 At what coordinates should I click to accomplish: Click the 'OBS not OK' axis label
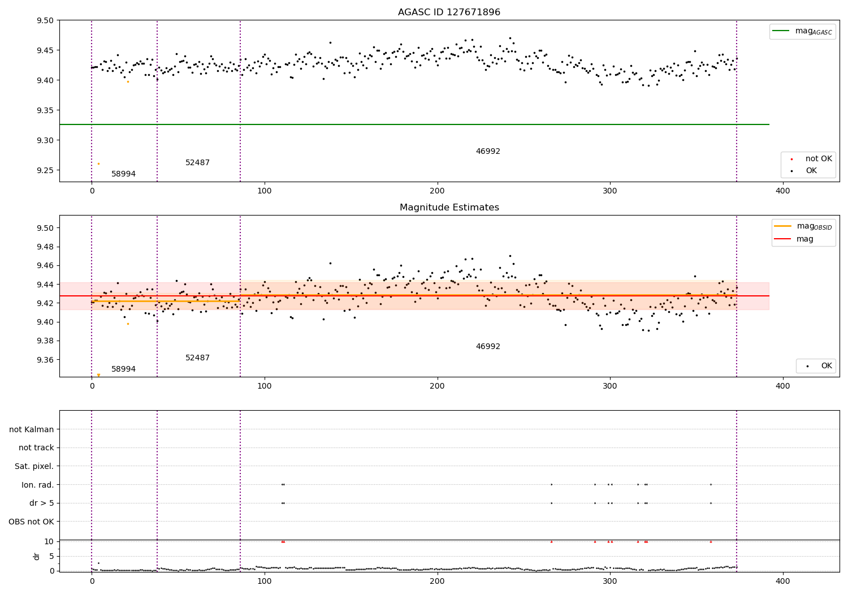(32, 522)
